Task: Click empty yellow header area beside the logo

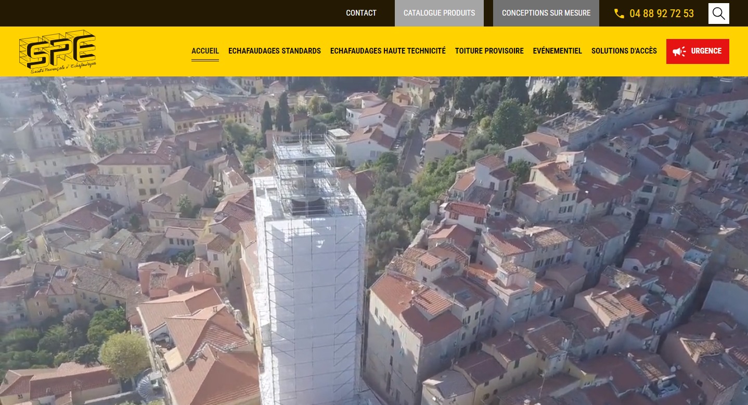Action: (140, 51)
